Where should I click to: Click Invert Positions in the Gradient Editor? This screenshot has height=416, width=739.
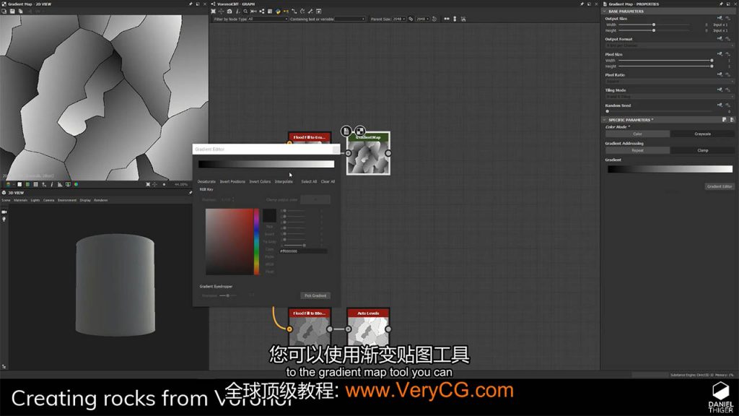tap(232, 181)
